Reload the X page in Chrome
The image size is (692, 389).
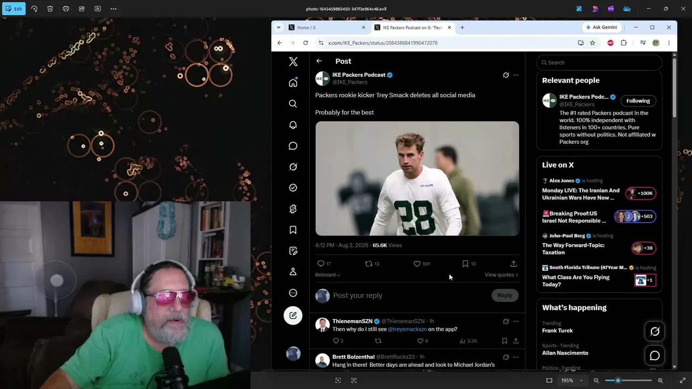[x=305, y=43]
